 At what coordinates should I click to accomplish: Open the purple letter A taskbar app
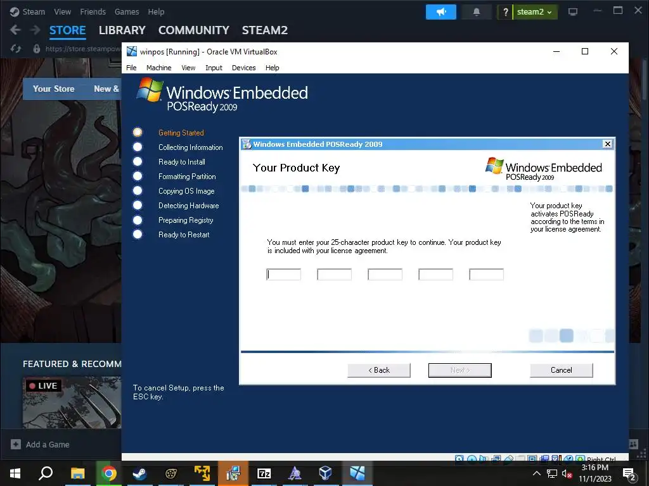[x=295, y=473]
